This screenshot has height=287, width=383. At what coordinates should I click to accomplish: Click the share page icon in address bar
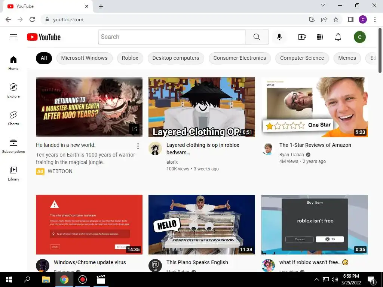324,19
